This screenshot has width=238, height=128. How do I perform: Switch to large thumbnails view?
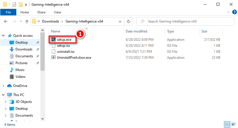[233, 124]
